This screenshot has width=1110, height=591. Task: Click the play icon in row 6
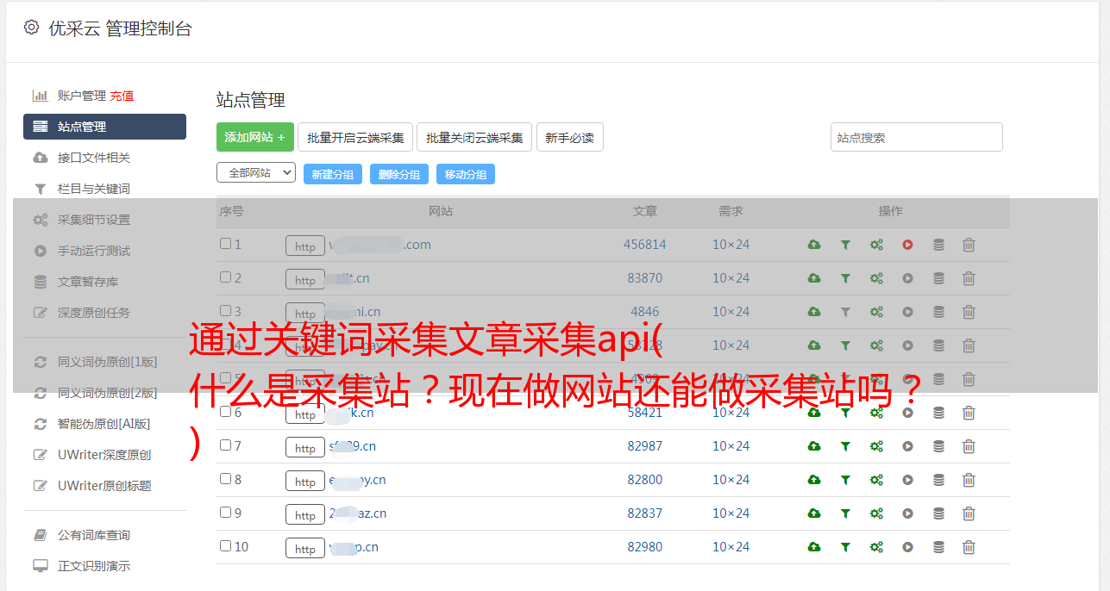point(907,413)
